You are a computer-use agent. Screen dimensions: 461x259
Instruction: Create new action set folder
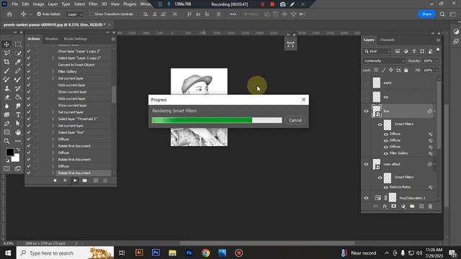pos(85,181)
